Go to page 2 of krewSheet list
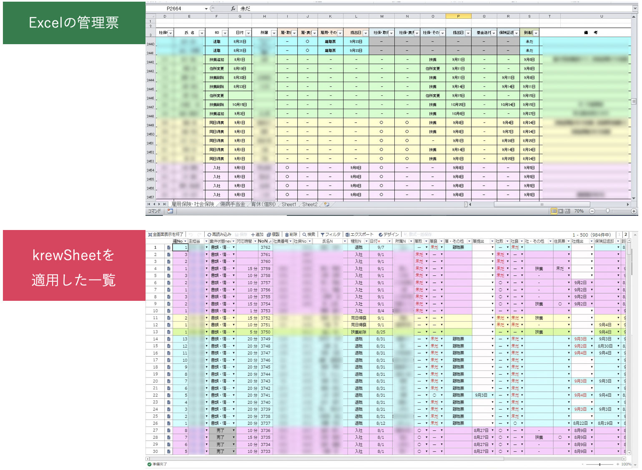The width and height of the screenshot is (642, 470). (x=626, y=235)
